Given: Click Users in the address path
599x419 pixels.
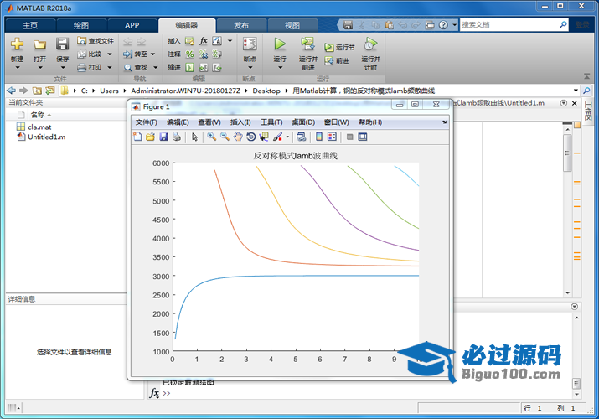Looking at the screenshot, I should pos(109,91).
